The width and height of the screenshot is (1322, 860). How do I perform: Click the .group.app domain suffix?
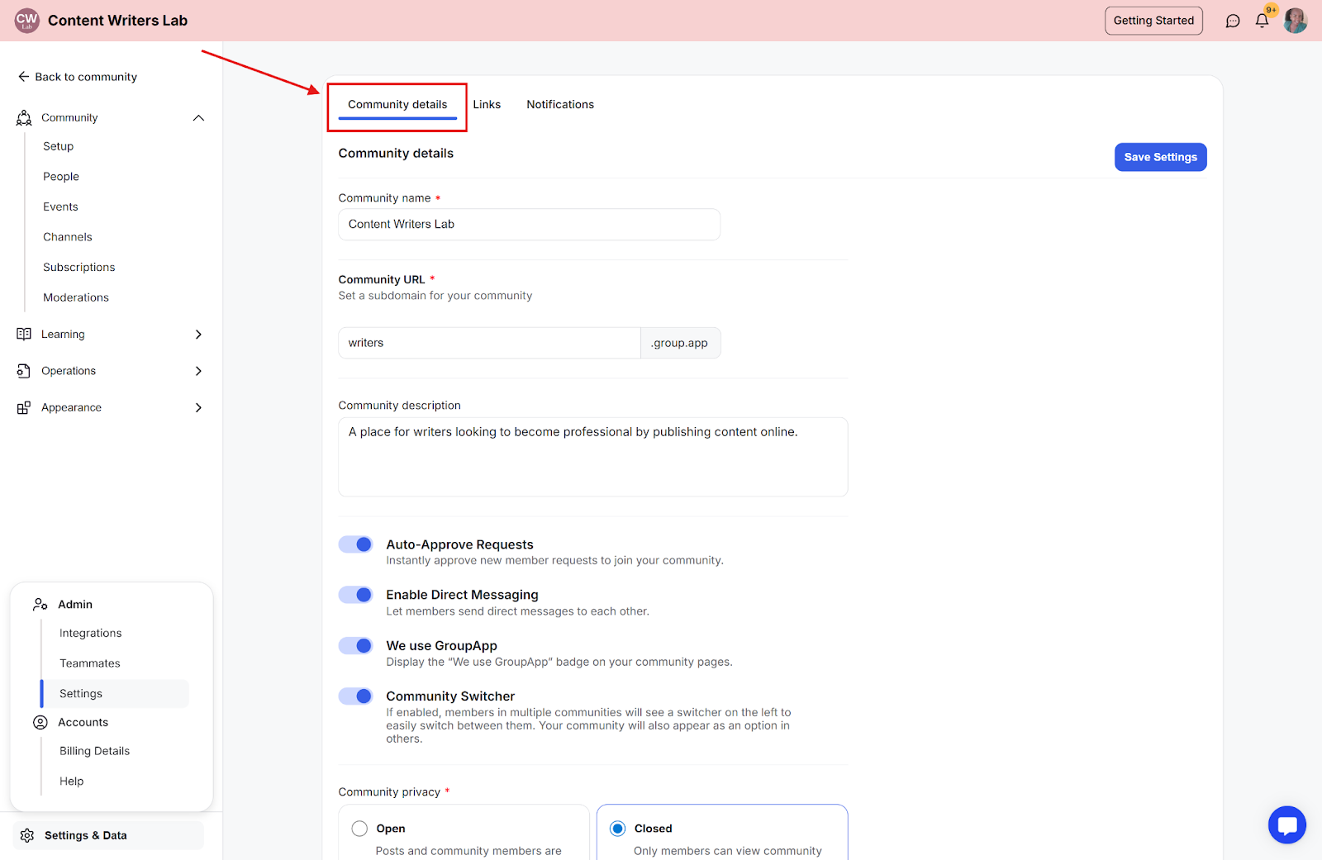(x=680, y=343)
